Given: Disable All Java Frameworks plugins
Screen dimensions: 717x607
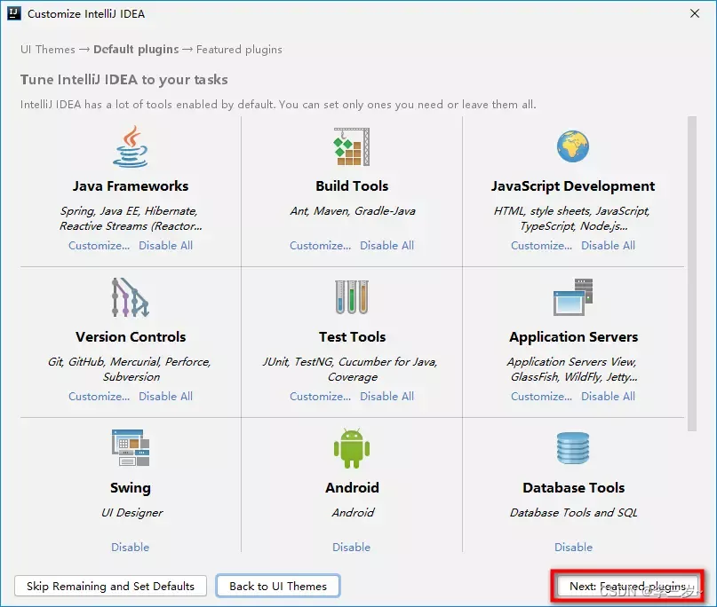Looking at the screenshot, I should point(165,246).
